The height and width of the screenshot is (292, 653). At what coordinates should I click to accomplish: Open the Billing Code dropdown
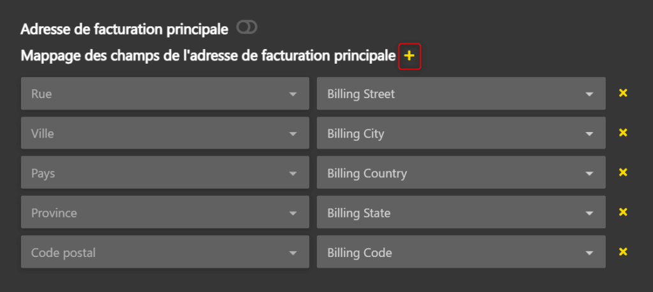(x=460, y=252)
